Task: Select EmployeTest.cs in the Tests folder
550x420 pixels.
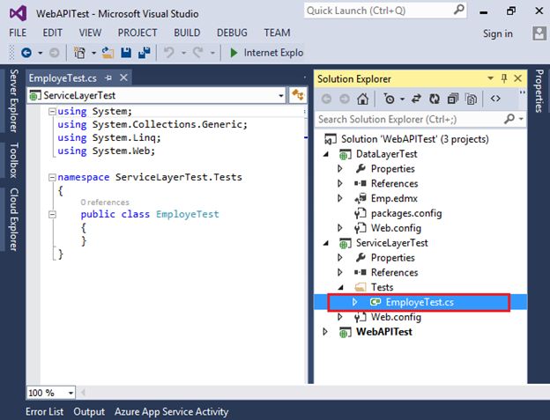Action: (x=420, y=302)
